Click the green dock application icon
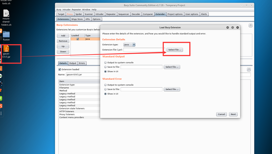This screenshot has width=272, height=154. click(x=1, y=98)
